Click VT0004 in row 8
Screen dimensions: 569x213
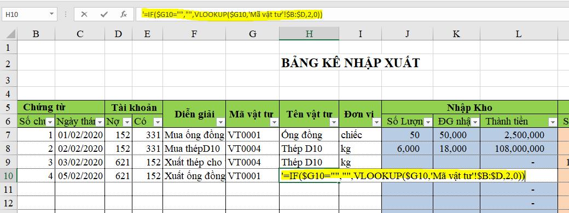click(253, 149)
